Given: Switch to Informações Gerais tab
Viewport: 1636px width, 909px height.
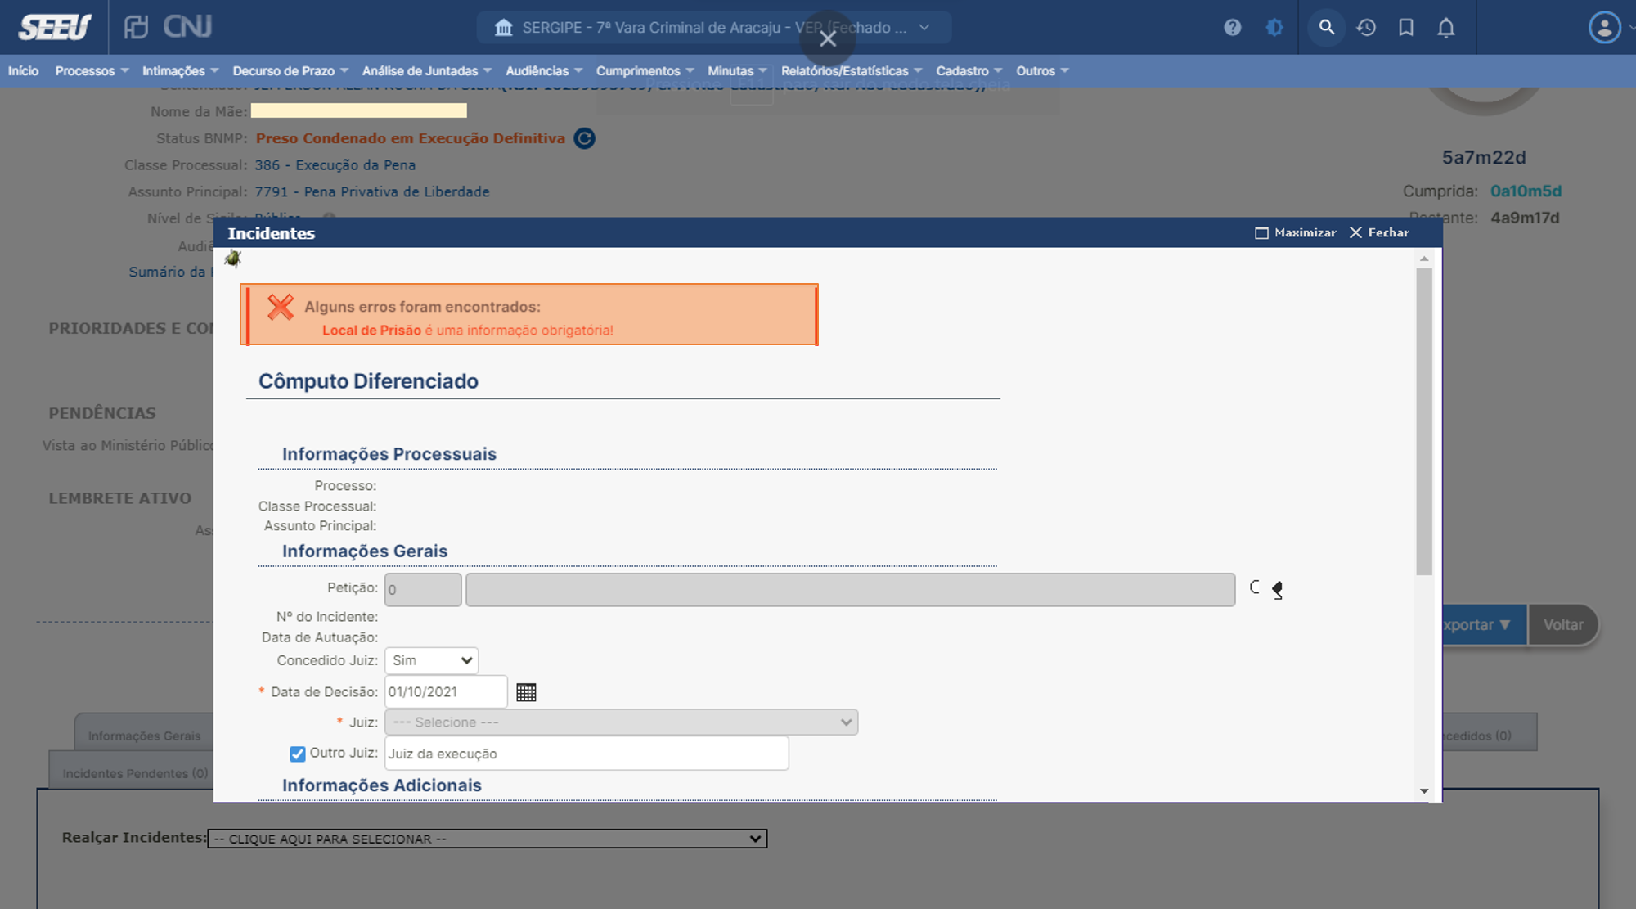Looking at the screenshot, I should click(x=144, y=736).
